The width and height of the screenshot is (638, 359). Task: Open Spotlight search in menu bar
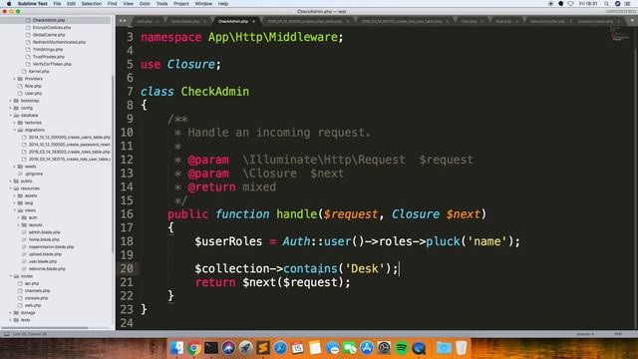click(x=606, y=4)
